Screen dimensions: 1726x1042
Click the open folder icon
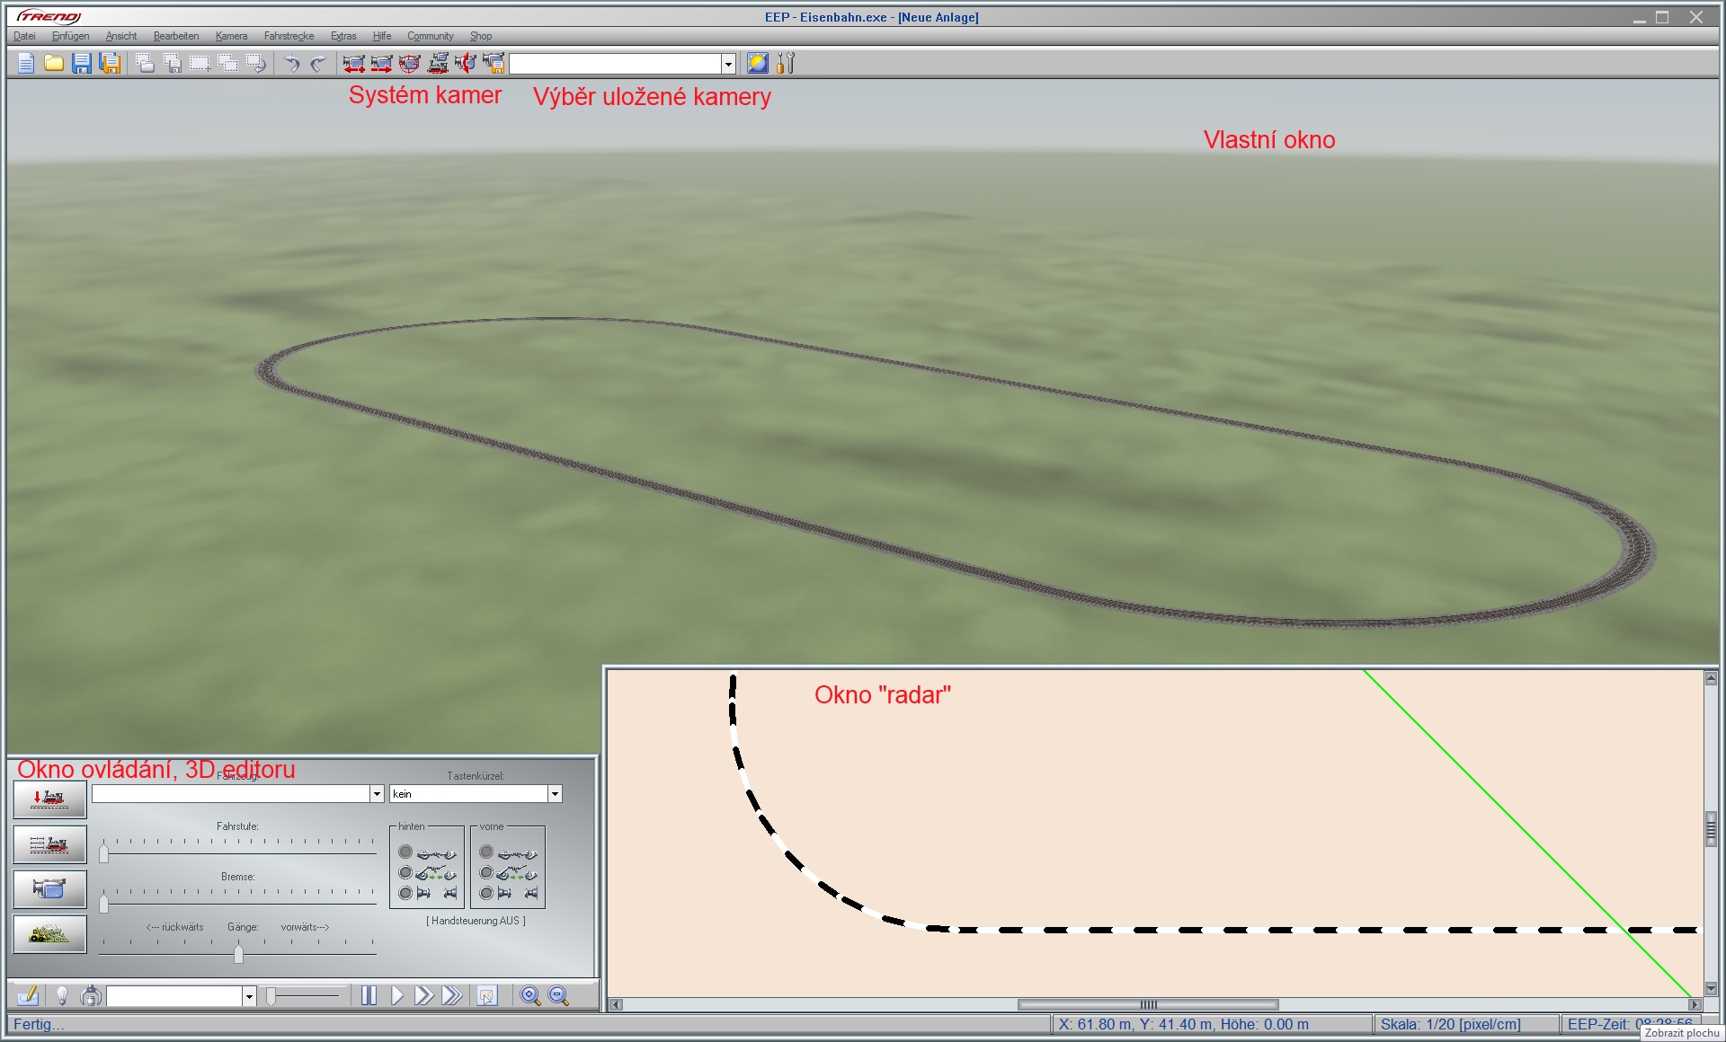click(54, 63)
